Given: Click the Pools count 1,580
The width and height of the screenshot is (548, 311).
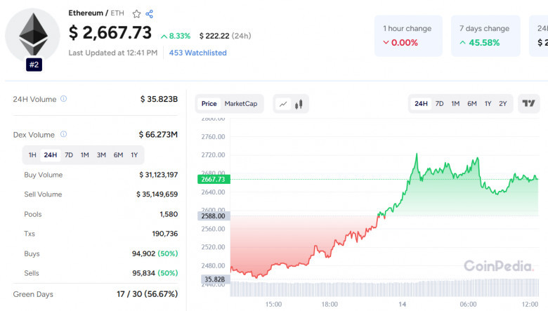Looking at the screenshot, I should click(169, 214).
